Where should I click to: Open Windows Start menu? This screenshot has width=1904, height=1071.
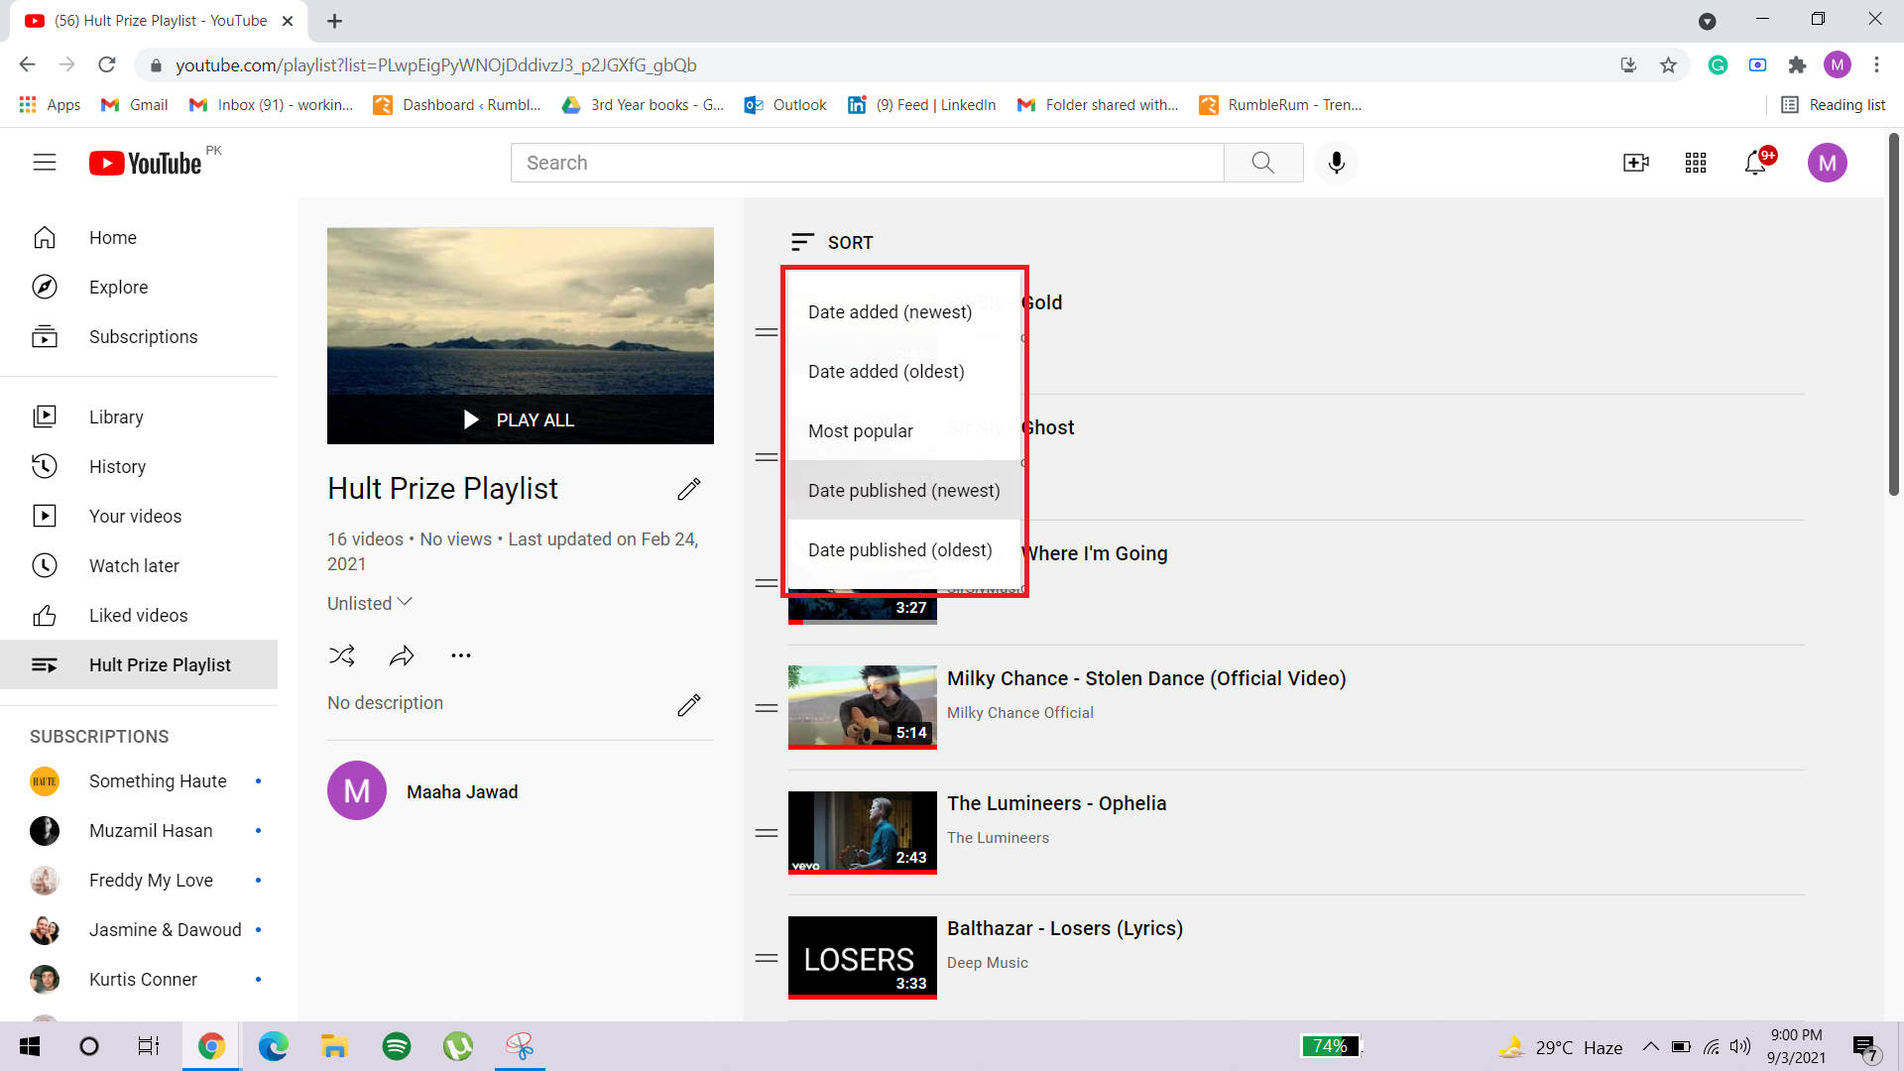(x=30, y=1046)
